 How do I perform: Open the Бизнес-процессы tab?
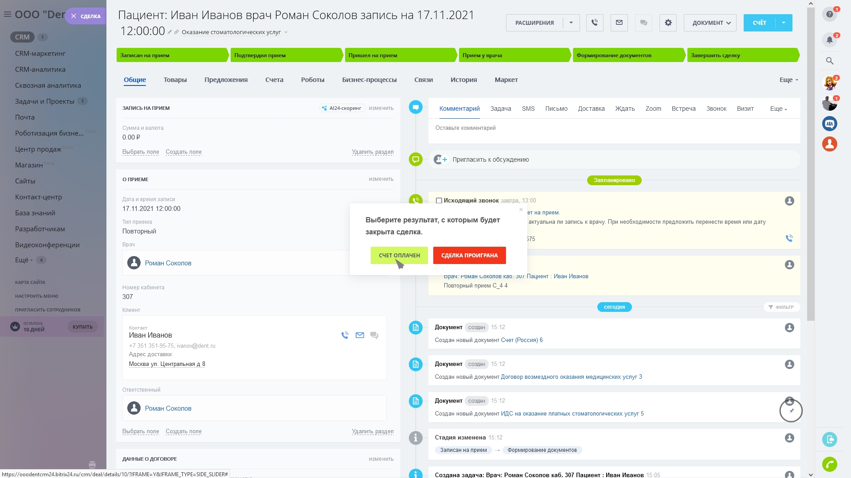click(369, 80)
